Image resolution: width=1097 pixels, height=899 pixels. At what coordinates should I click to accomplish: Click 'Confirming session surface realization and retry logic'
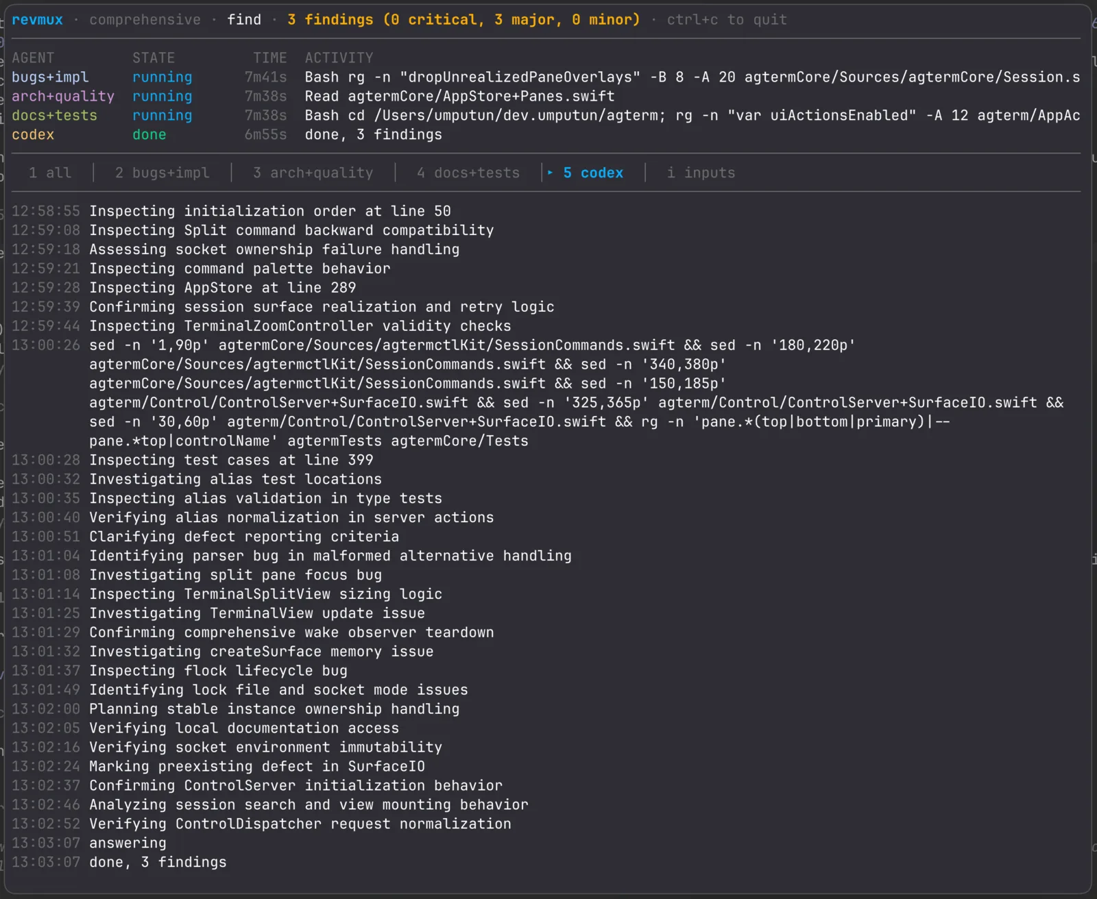(322, 307)
